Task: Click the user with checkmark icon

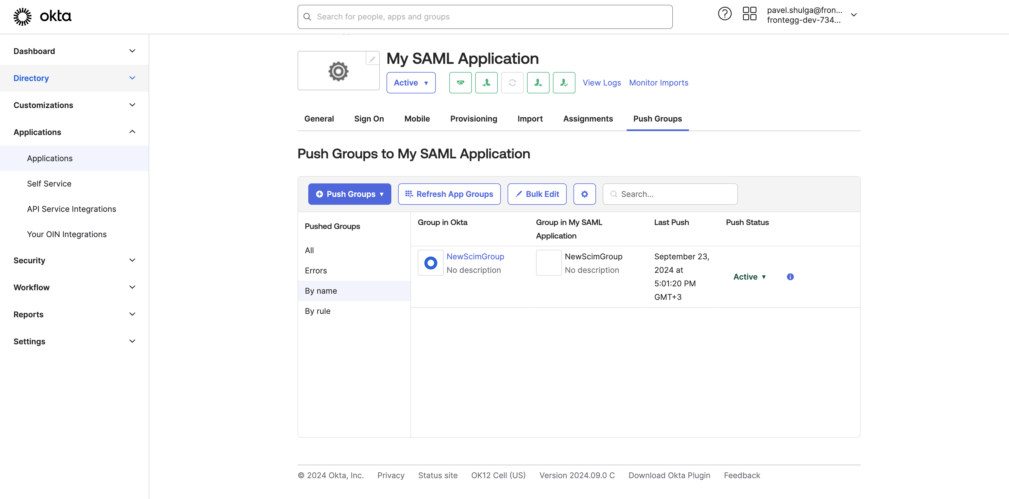Action: [564, 83]
